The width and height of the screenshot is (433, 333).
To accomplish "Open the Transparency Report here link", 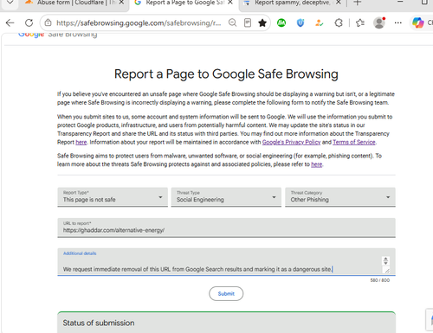I will (81, 142).
